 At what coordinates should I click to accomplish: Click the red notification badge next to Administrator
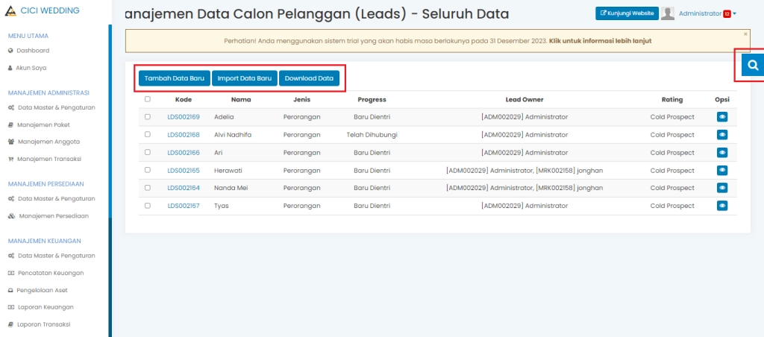(727, 13)
